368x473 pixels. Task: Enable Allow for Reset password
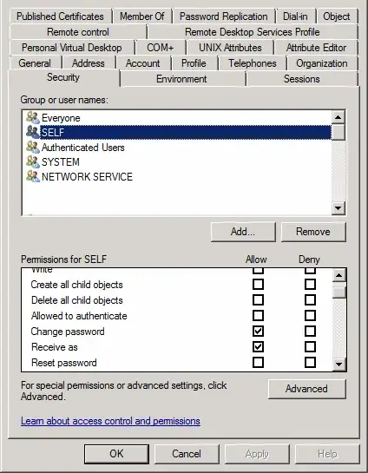pyautogui.click(x=258, y=363)
